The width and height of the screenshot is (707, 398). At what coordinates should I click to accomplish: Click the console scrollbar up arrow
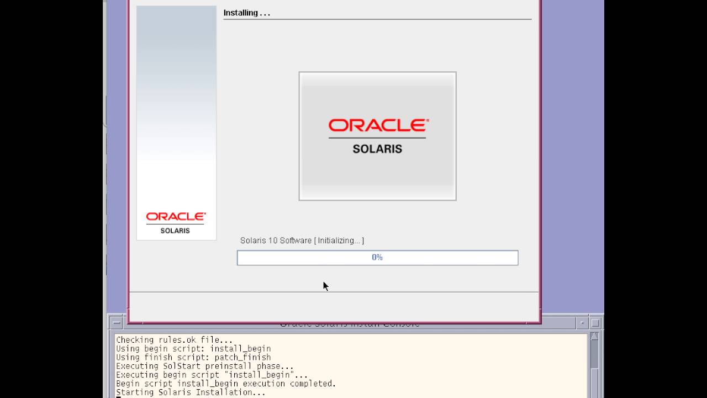[x=594, y=336]
